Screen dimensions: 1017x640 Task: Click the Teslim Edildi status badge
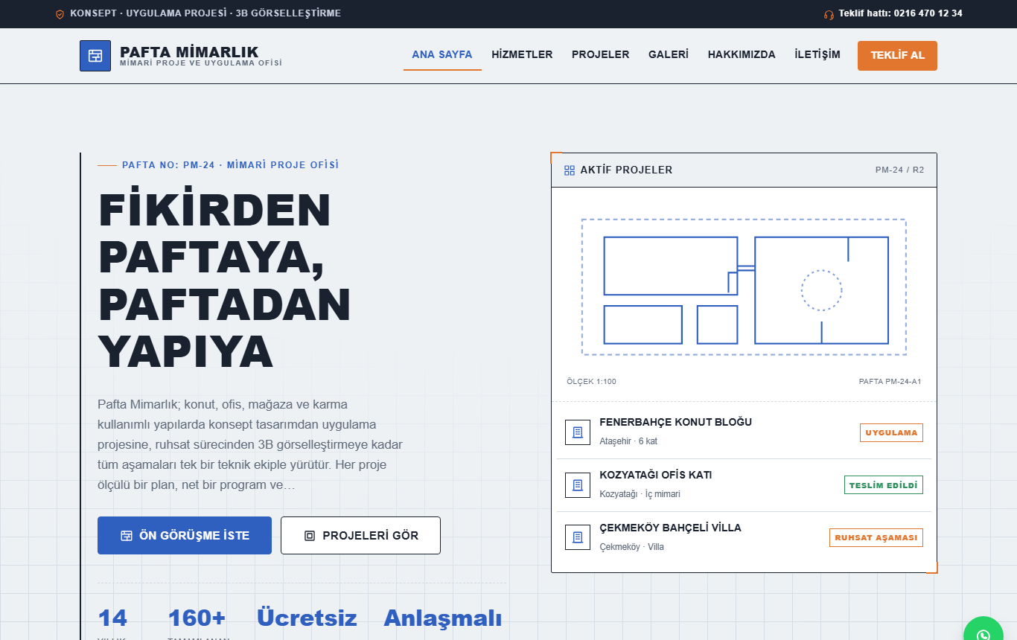click(884, 485)
